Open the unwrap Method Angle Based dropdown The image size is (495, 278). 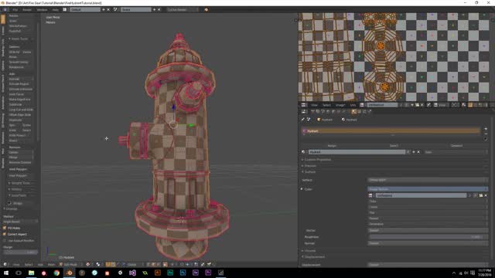20,222
